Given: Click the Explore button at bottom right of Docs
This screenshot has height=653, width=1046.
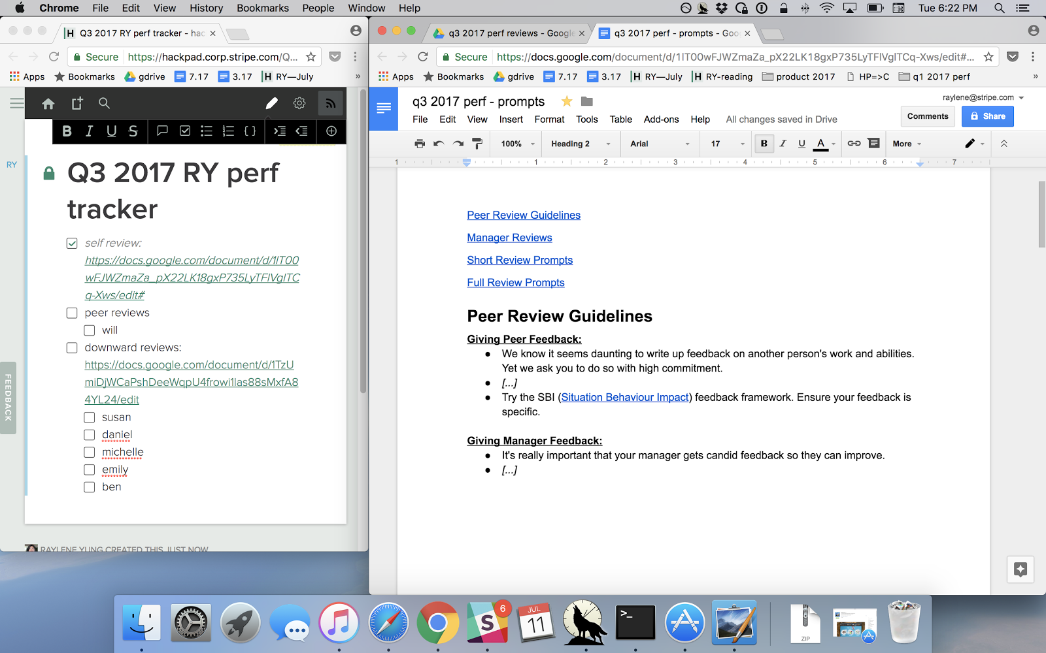Looking at the screenshot, I should coord(1021,569).
